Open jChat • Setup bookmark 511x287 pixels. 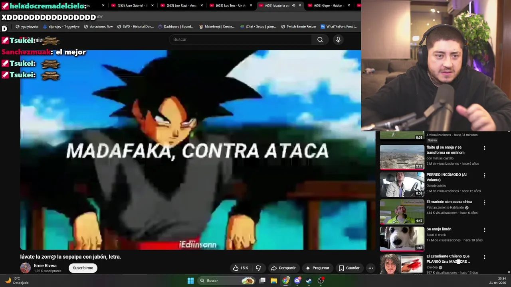point(258,27)
